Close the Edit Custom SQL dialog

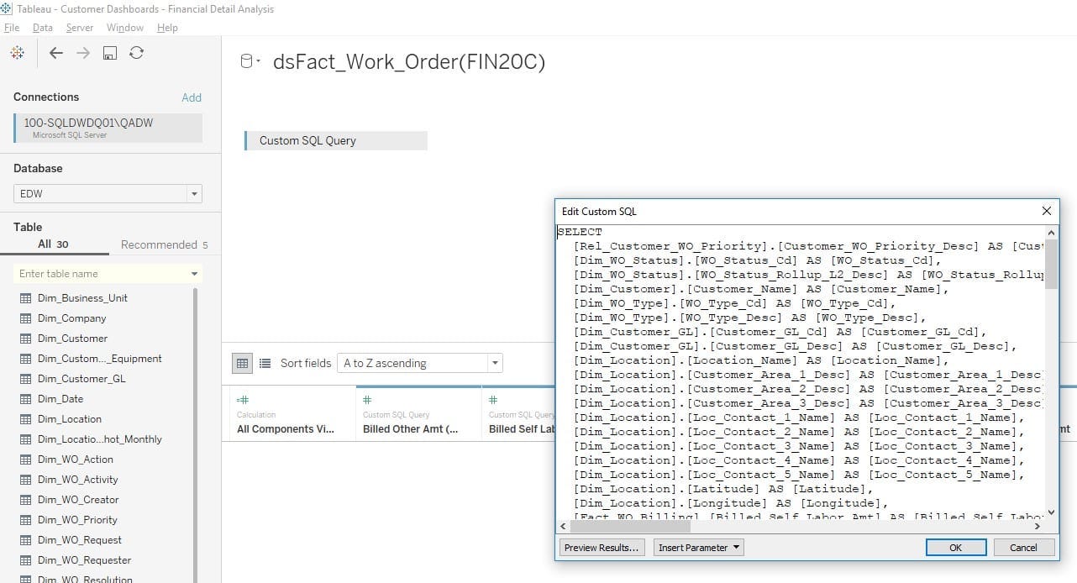pos(1046,211)
